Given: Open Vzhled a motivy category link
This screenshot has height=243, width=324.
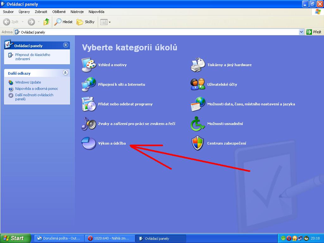Looking at the screenshot, I should click(x=112, y=65).
